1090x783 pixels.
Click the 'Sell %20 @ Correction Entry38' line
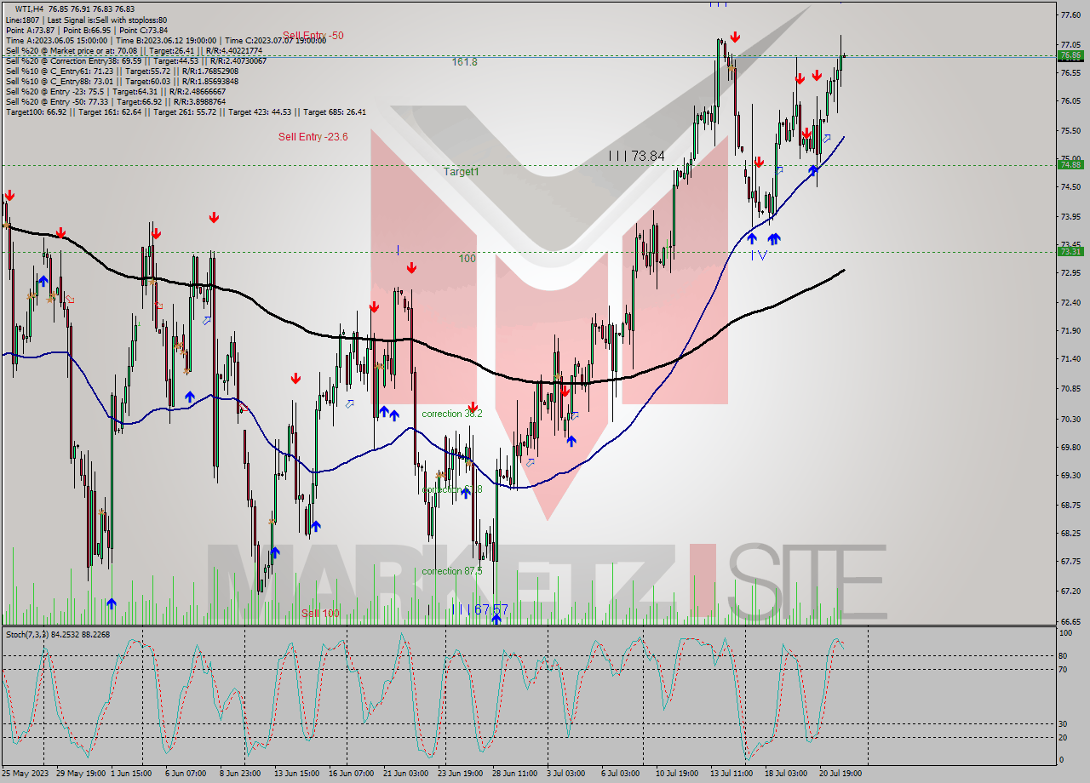(x=135, y=60)
